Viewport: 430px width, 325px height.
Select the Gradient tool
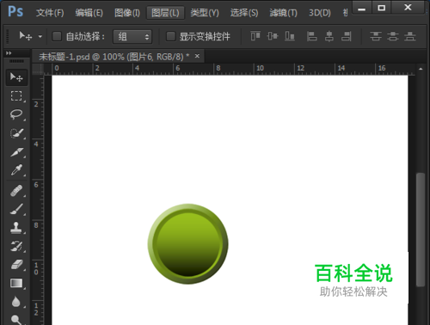pyautogui.click(x=16, y=283)
